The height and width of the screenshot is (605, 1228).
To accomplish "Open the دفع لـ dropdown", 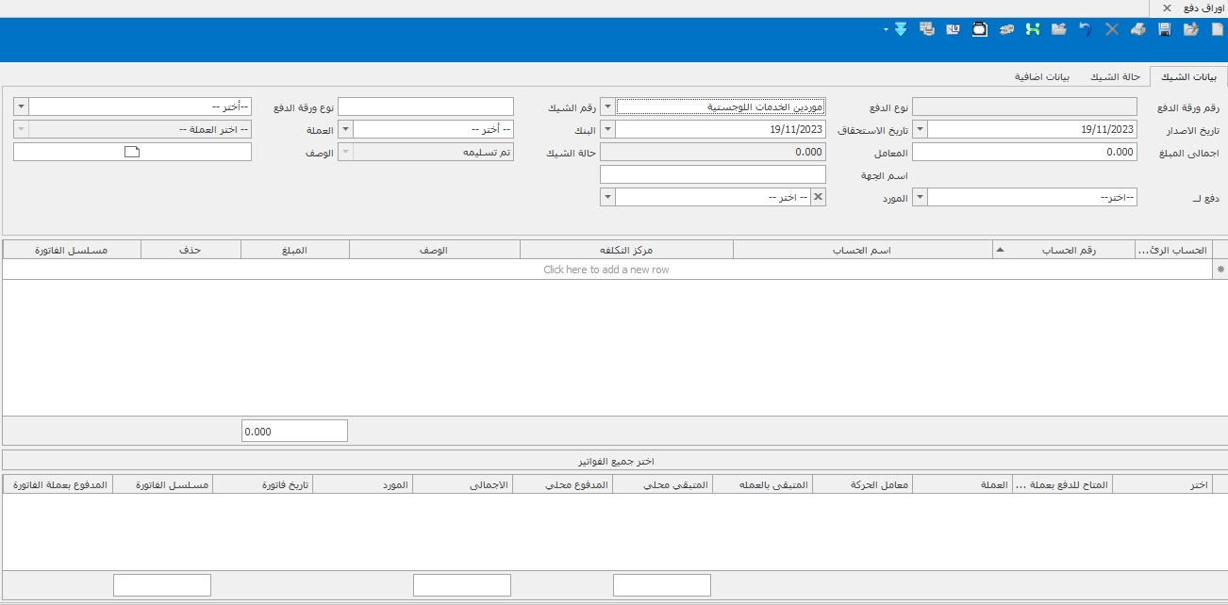I will [x=921, y=197].
